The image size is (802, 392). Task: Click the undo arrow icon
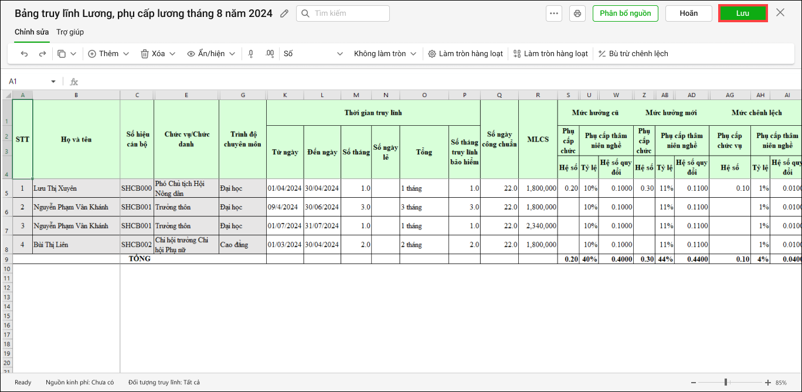(x=24, y=54)
